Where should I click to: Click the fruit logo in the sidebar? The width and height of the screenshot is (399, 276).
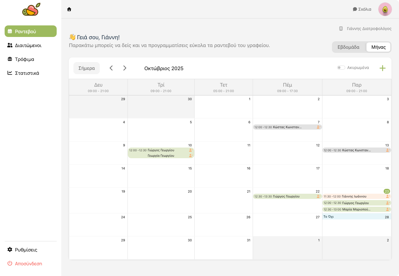pyautogui.click(x=31, y=10)
